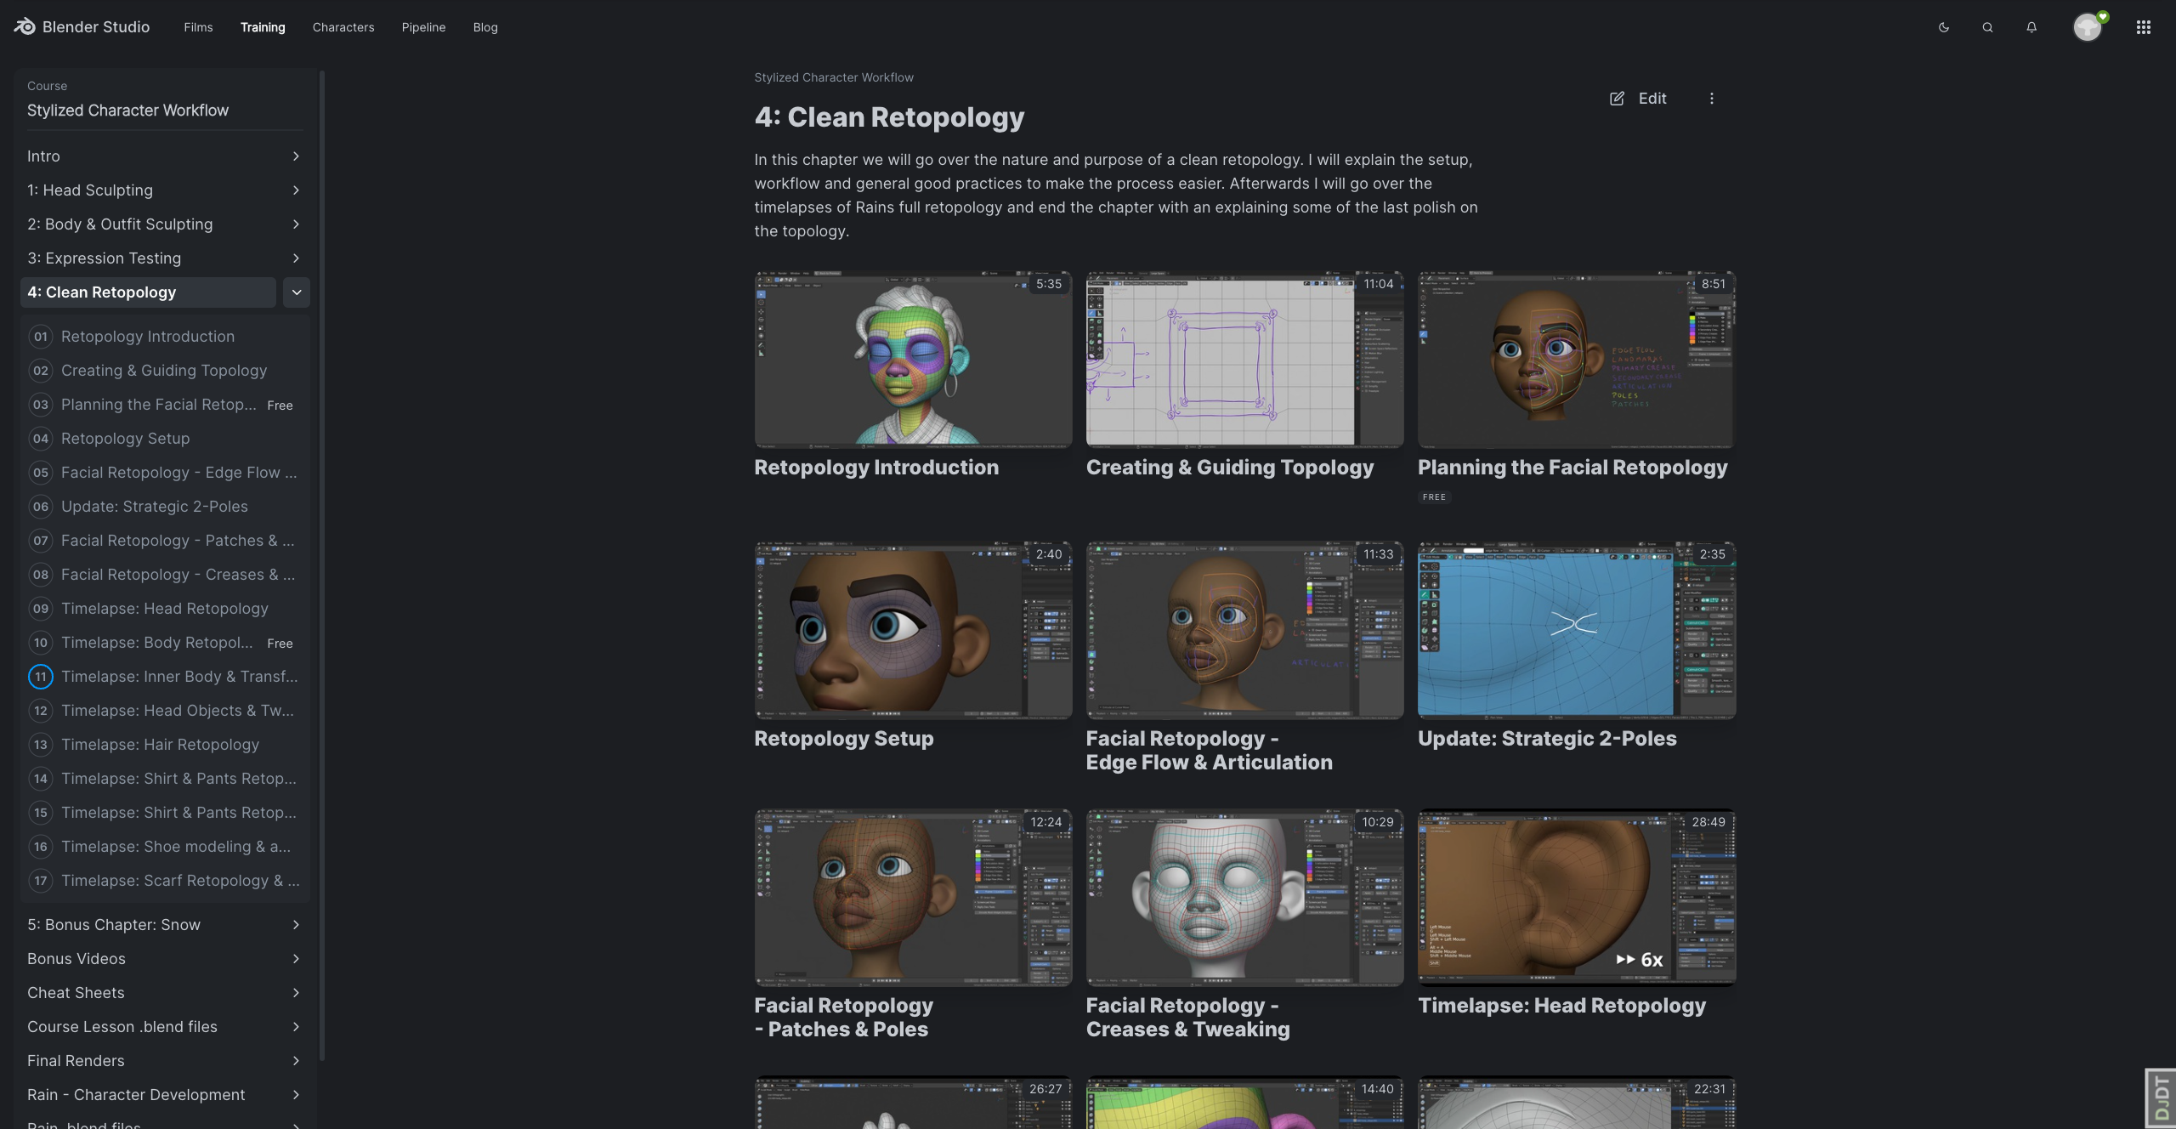Viewport: 2176px width, 1129px height.
Task: Select lesson 06 Update: Strategic 2-Poles
Action: tap(164, 507)
